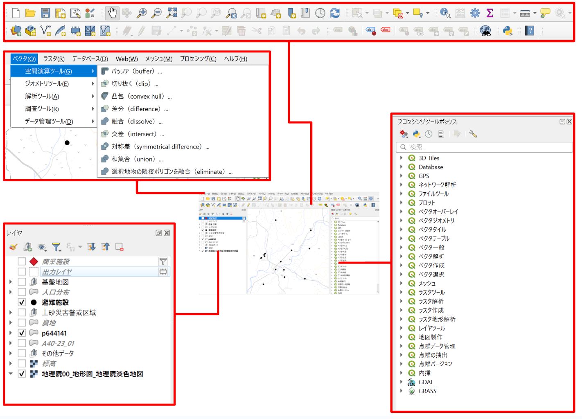Expand the 土砂災害警戒区域 layer group
This screenshot has width=582, height=419.
click(11, 313)
